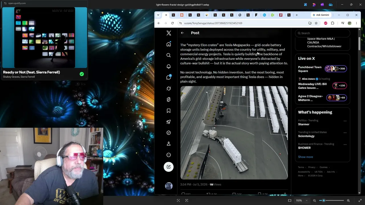The image size is (365, 205).
Task: Open X Chat messages icon
Action: [x=169, y=77]
